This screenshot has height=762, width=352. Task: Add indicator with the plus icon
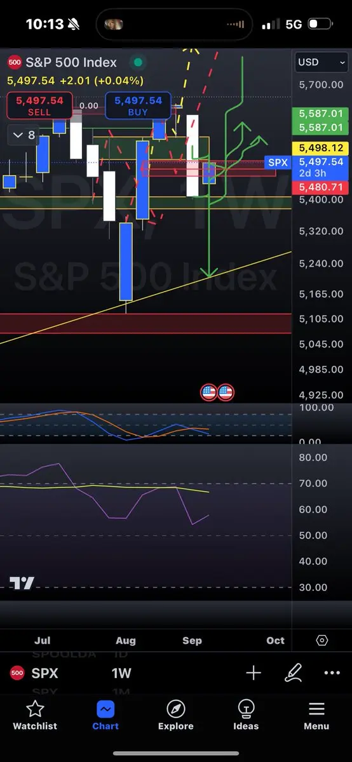[254, 673]
